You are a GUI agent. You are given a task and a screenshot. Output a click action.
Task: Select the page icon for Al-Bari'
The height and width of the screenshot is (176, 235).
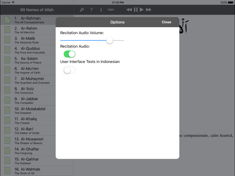point(7,131)
